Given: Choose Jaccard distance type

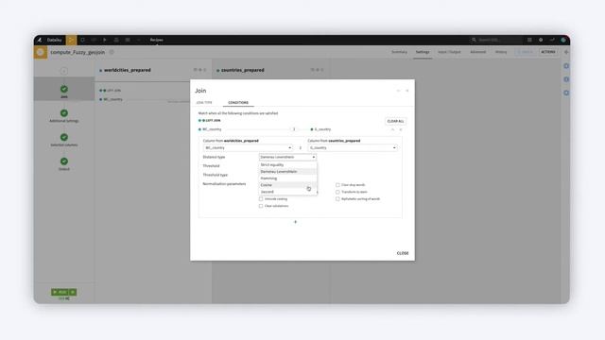Looking at the screenshot, I should point(287,192).
